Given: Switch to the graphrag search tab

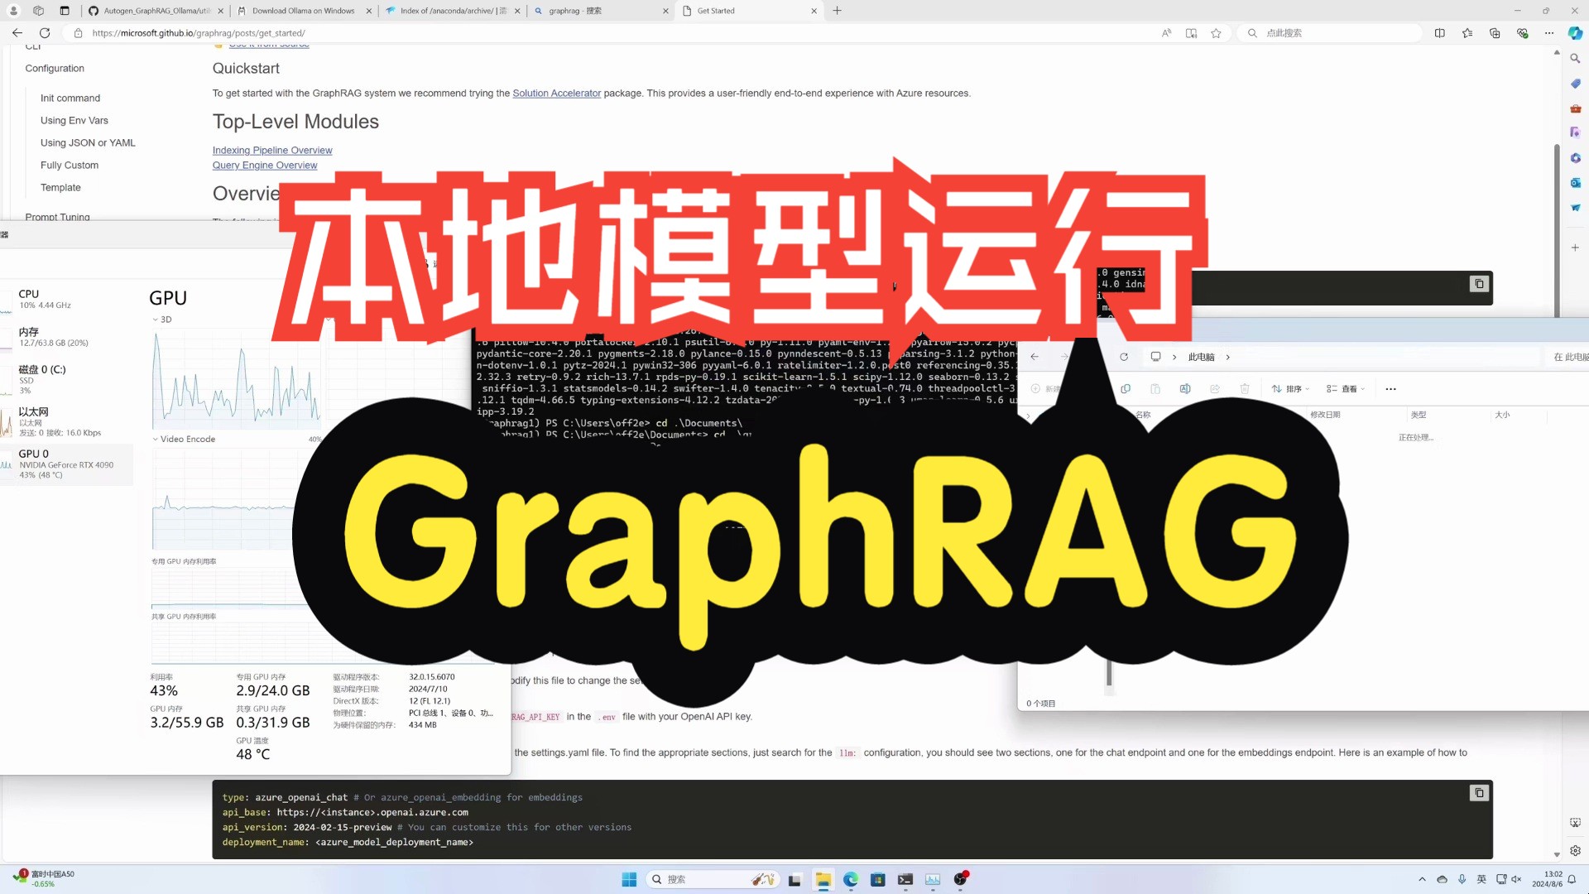Looking at the screenshot, I should point(575,11).
